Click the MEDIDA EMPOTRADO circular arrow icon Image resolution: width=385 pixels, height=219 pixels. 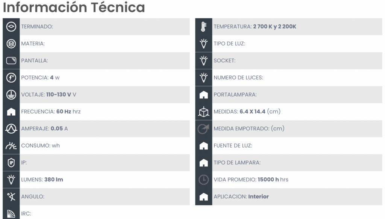(x=203, y=129)
